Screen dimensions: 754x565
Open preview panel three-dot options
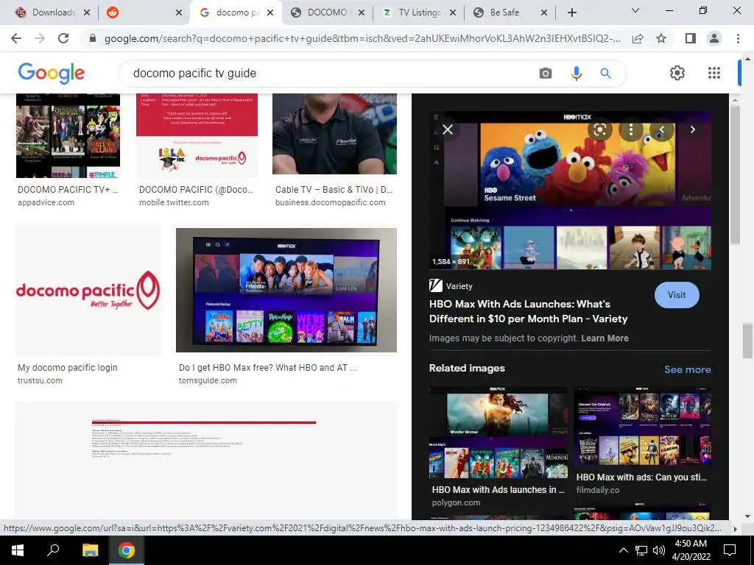point(631,129)
